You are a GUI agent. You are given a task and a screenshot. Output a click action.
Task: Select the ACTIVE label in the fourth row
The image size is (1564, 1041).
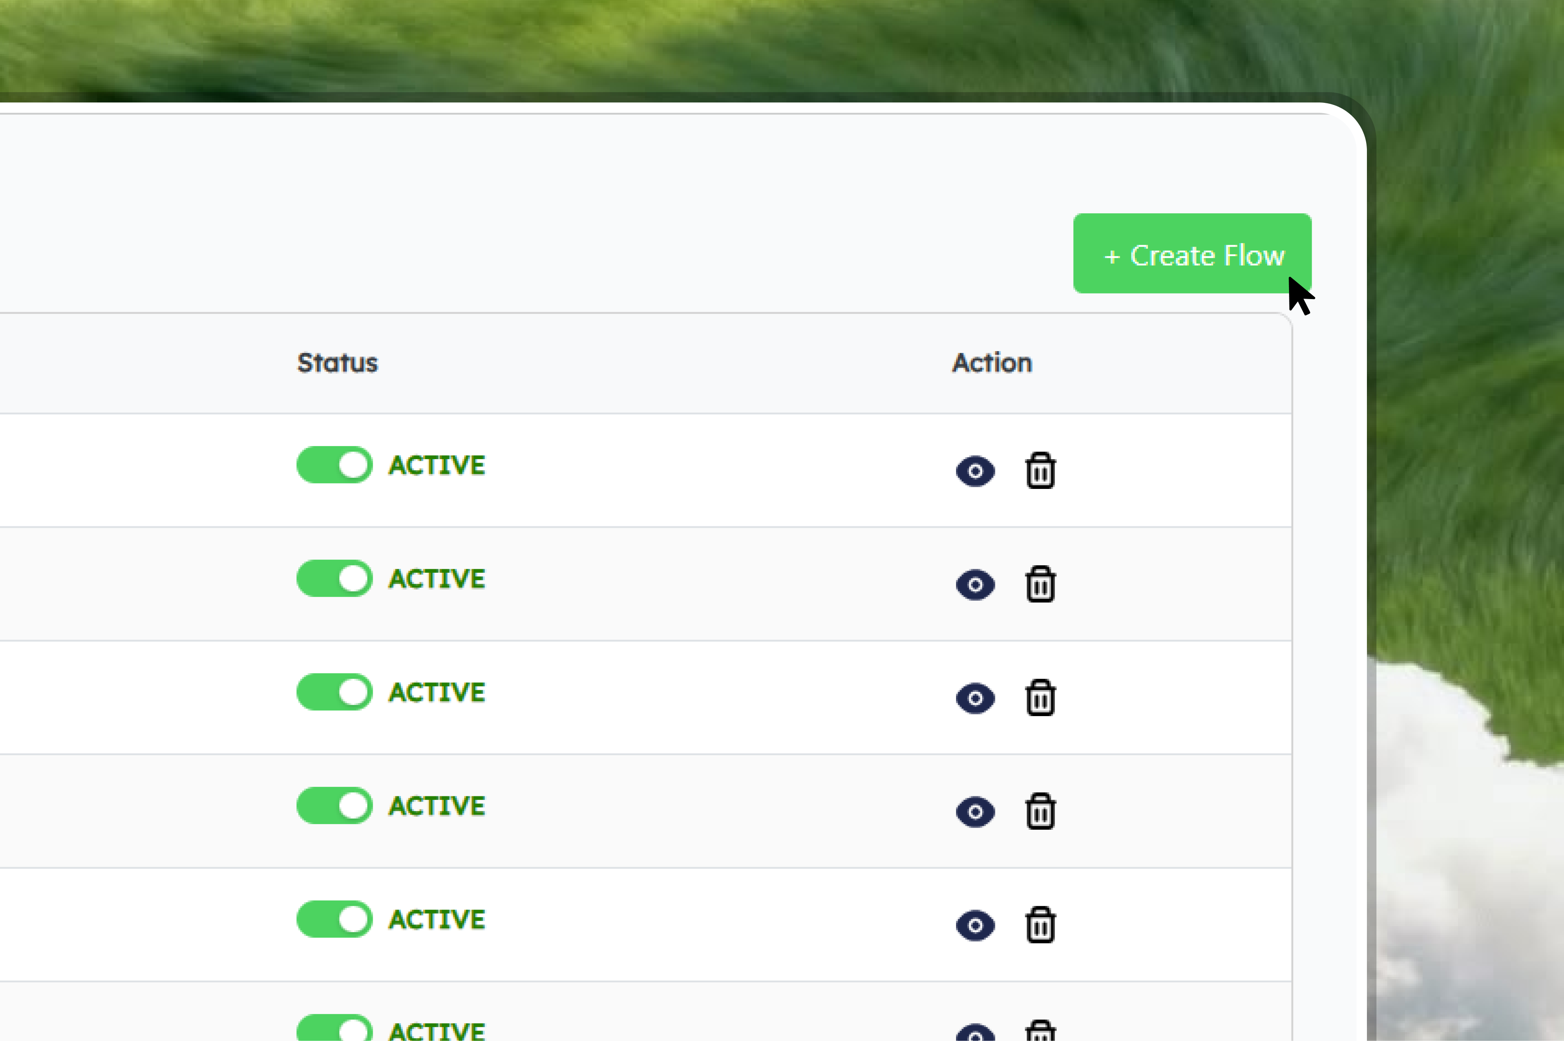437,806
